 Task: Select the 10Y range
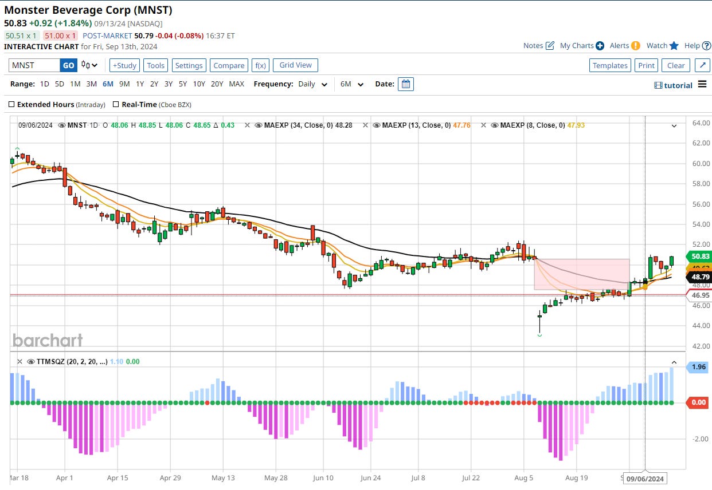pos(199,84)
